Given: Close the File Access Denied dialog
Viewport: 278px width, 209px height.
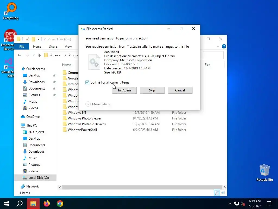Looking at the screenshot, I should tap(193, 29).
